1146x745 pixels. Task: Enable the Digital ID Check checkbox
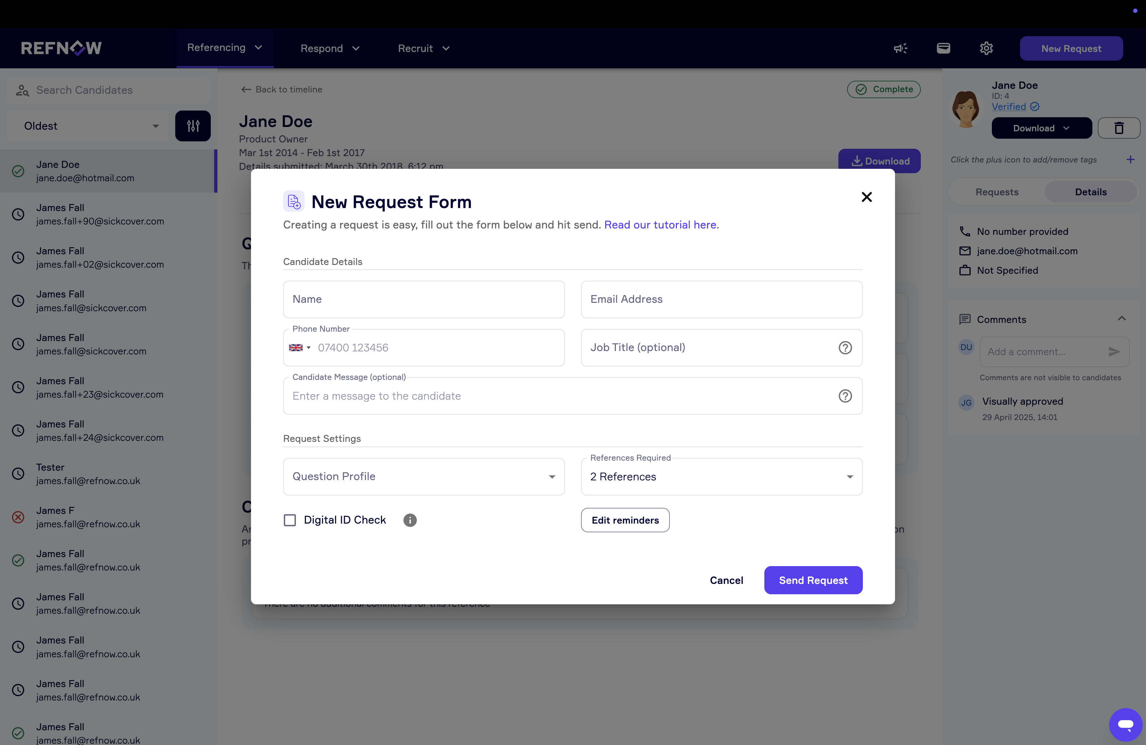pos(290,520)
